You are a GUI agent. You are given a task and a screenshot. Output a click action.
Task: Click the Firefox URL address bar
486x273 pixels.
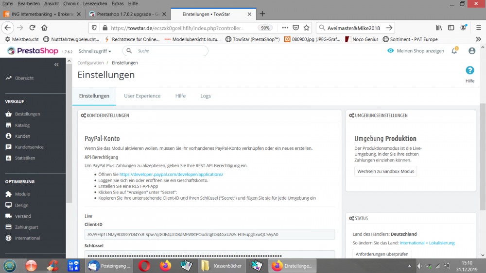click(177, 28)
